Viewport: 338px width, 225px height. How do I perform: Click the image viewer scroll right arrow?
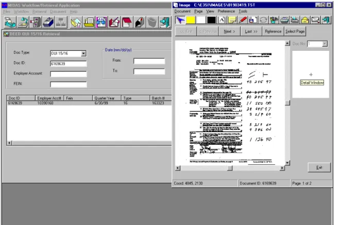pyautogui.click(x=282, y=168)
